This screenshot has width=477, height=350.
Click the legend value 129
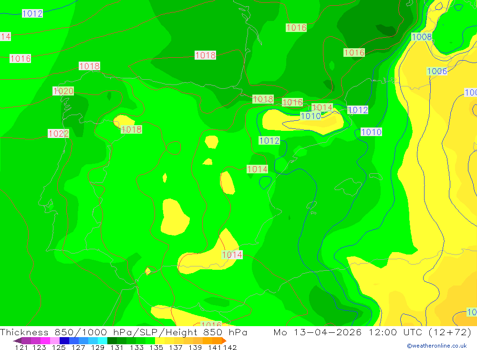coord(98,347)
